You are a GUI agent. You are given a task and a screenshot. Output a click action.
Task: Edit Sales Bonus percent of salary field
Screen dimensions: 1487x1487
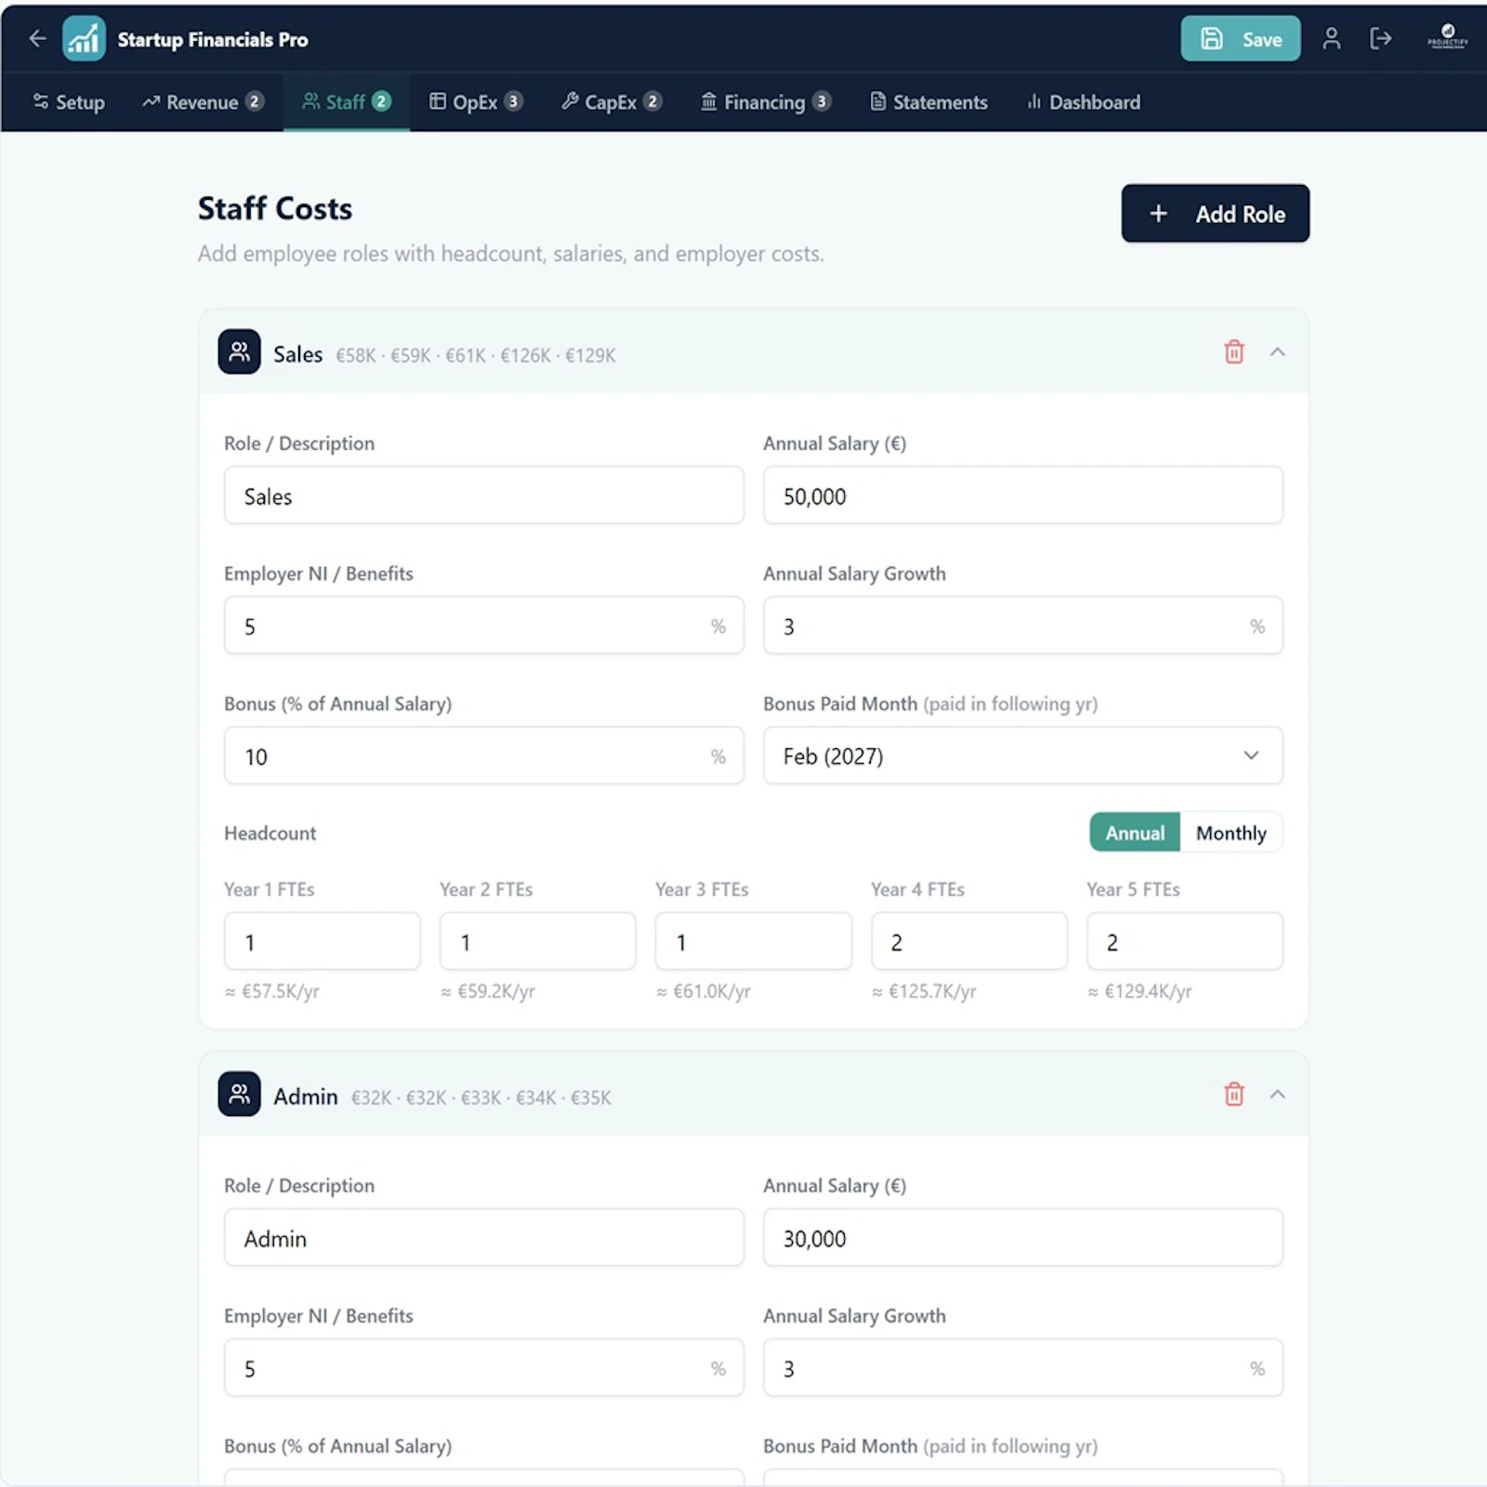tap(483, 756)
